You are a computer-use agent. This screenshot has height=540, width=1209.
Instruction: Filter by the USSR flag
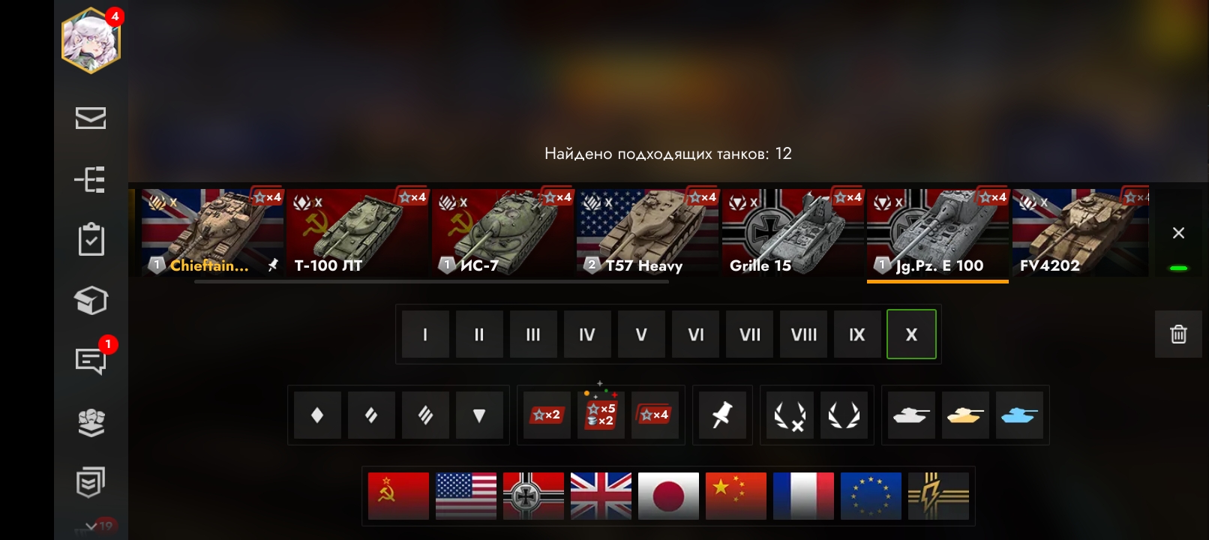coord(398,496)
